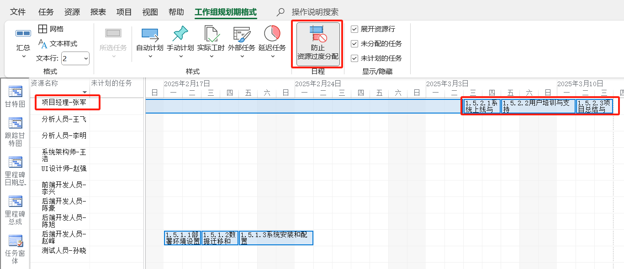Expand the 实际工时 dropdown arrow

[211, 57]
